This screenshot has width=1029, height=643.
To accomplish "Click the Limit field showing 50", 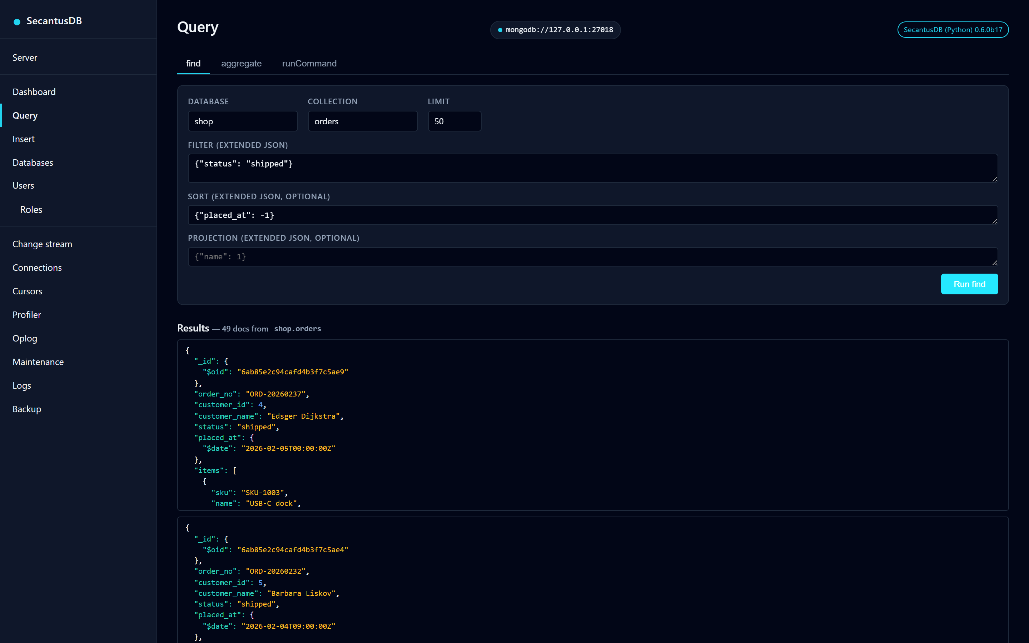I will pyautogui.click(x=454, y=121).
